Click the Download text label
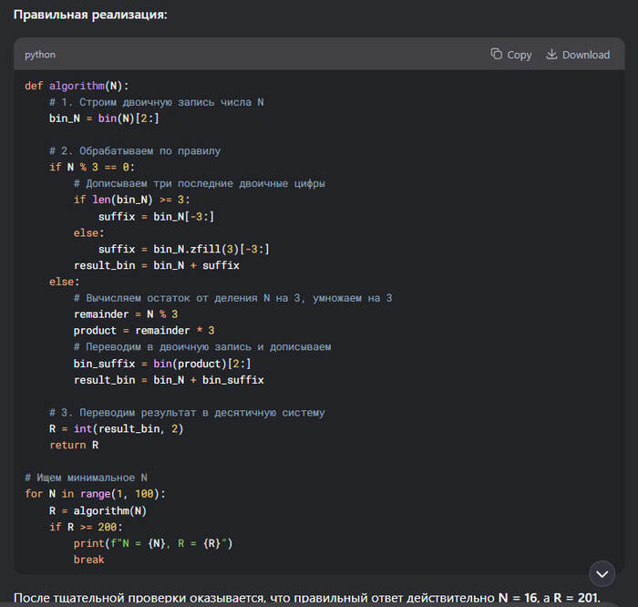 pos(585,55)
